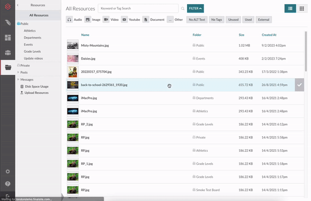Select iMacPro.jpg in Departments folder
The image size is (311, 201).
pyautogui.click(x=89, y=98)
